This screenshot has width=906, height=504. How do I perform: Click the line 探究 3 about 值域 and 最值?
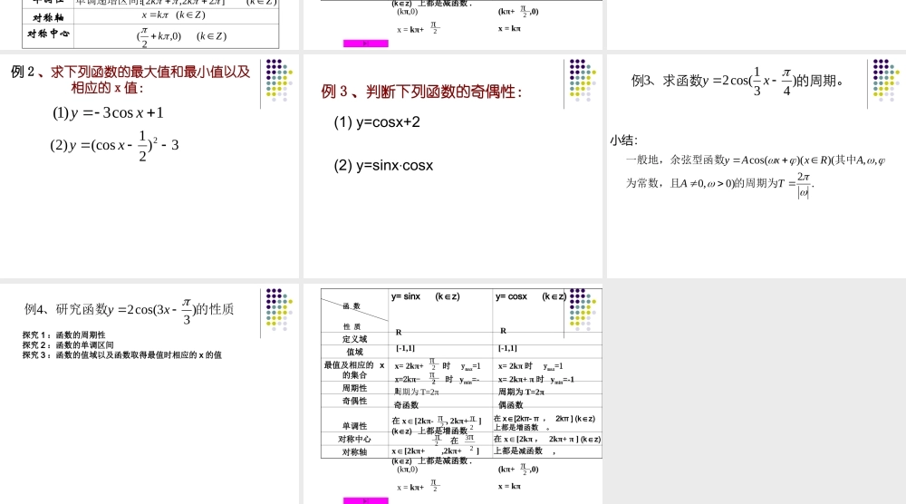122,354
